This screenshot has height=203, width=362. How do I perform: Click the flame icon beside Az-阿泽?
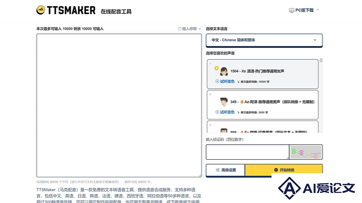coord(242,102)
